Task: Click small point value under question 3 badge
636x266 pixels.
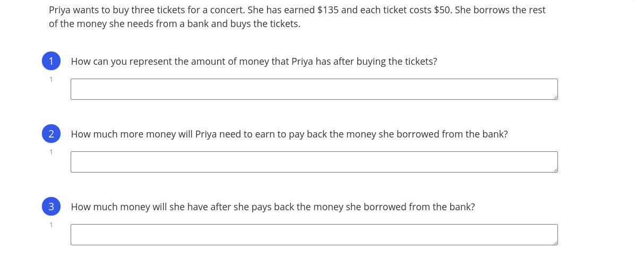Action: [51, 225]
